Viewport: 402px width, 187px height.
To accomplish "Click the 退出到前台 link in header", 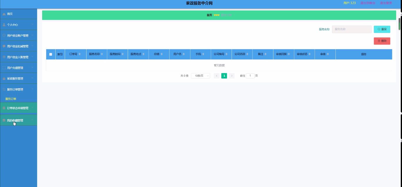I will point(368,3).
